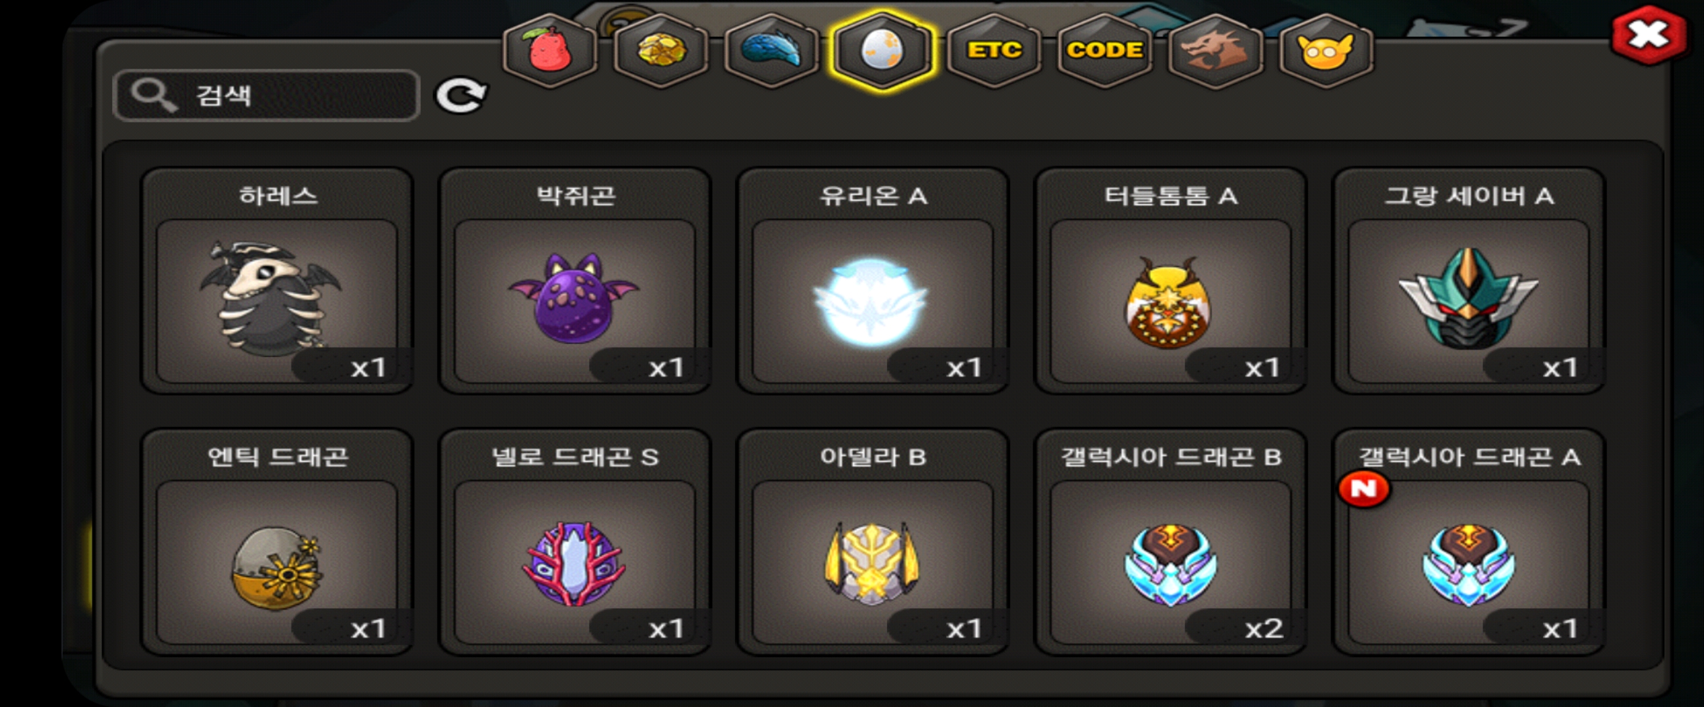Open the ETC items tab
Image resolution: width=1704 pixels, height=707 pixels.
994,51
